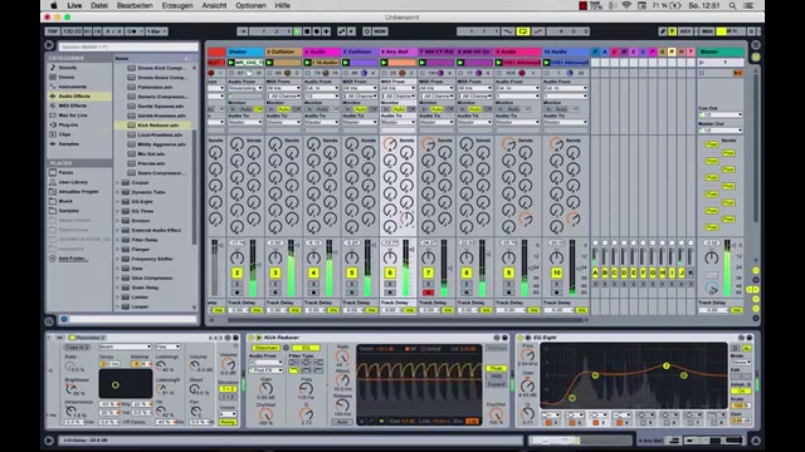Open the Datei menu

click(99, 6)
